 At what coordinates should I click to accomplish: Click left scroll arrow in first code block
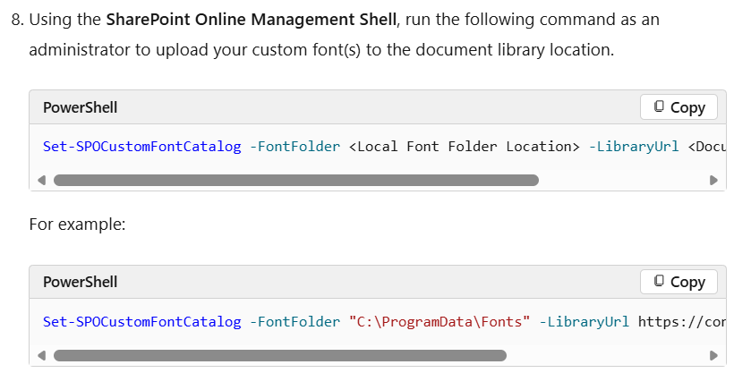coord(41,180)
